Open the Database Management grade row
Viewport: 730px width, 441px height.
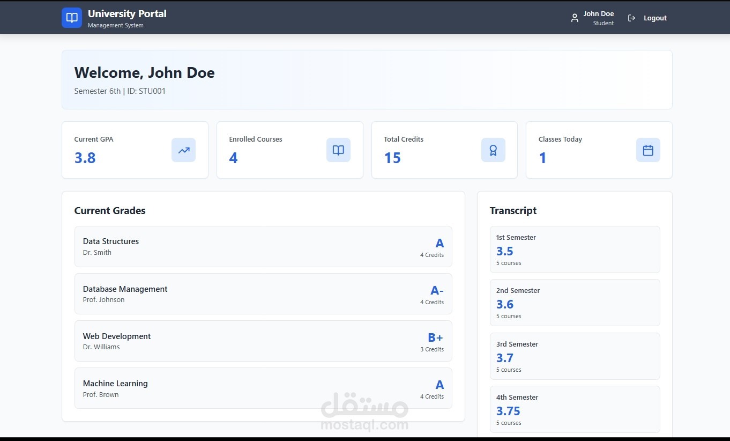(263, 294)
